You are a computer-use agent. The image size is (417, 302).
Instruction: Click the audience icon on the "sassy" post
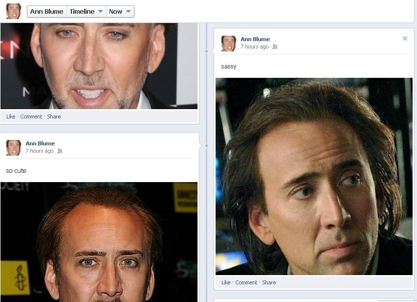[275, 47]
